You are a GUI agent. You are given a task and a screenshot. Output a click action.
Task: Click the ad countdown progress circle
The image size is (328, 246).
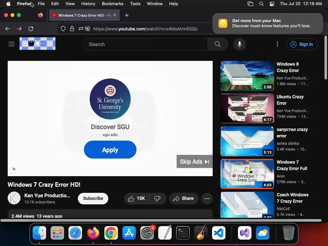click(x=13, y=170)
